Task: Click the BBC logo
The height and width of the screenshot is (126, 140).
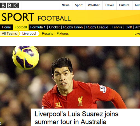Action: pyautogui.click(x=10, y=5)
